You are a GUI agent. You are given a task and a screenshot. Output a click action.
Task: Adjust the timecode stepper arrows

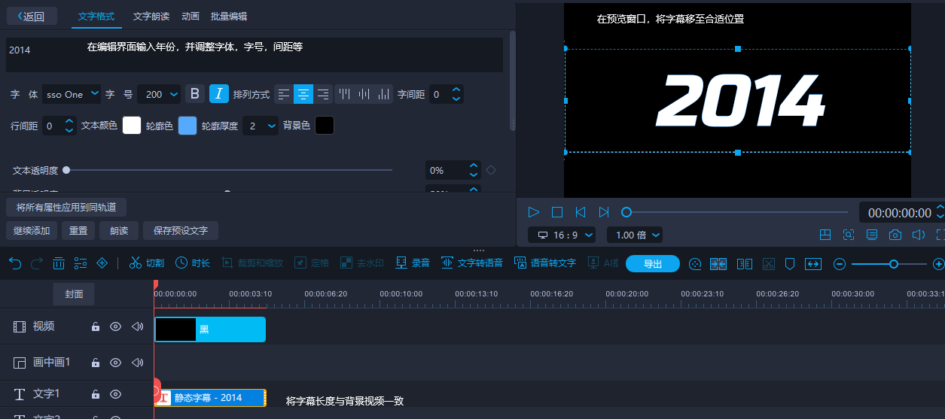coord(940,212)
